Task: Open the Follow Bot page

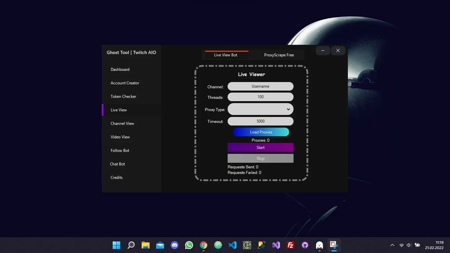Action: coord(120,151)
